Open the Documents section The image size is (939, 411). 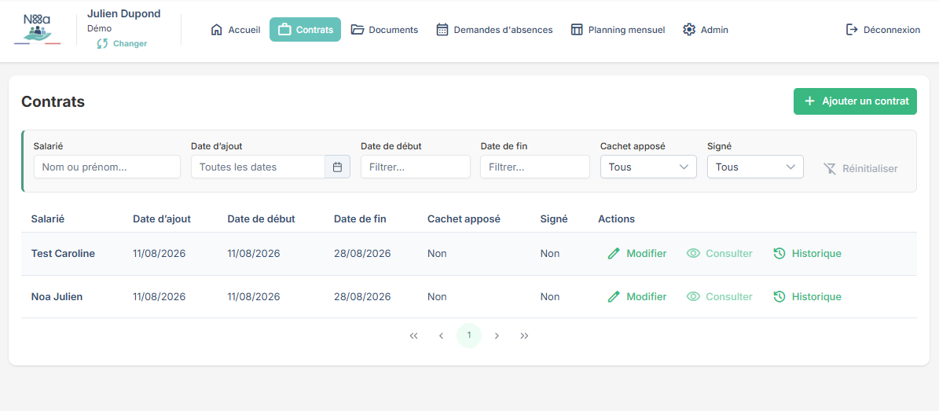(x=384, y=29)
